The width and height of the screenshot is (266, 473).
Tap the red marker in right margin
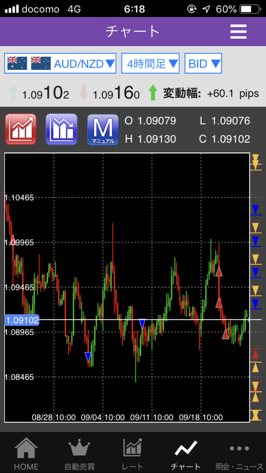click(255, 354)
